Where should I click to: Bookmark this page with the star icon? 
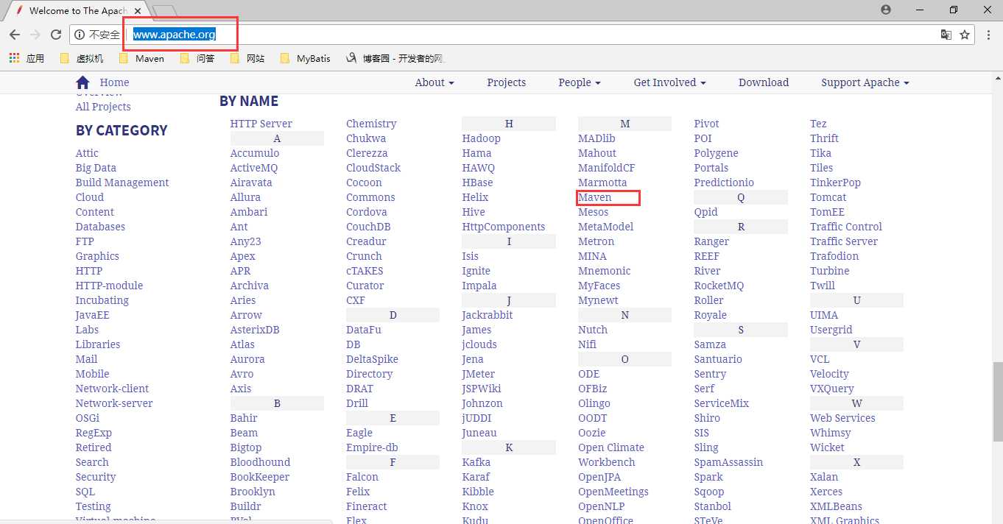point(965,35)
